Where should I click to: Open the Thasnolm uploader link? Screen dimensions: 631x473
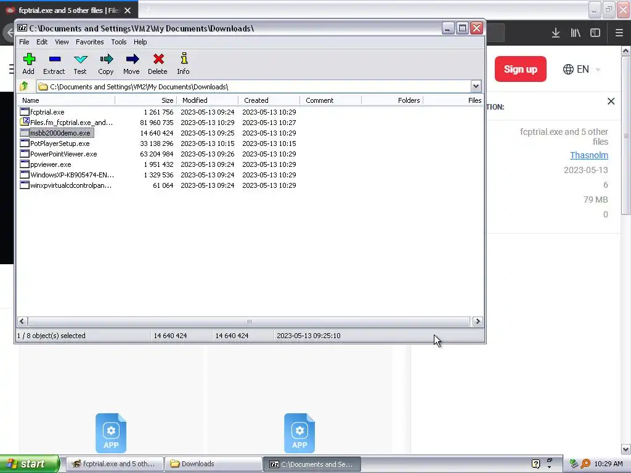[588, 155]
